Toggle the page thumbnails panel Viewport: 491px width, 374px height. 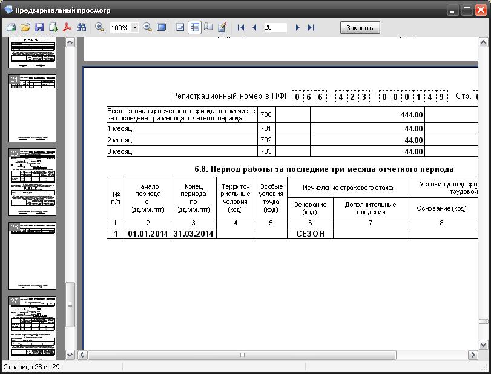(195, 28)
